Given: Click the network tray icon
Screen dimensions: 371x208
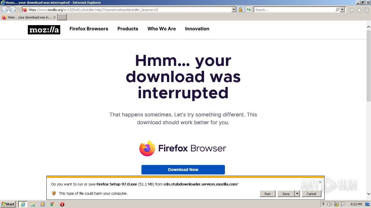Looking at the screenshot, I should (337, 204).
